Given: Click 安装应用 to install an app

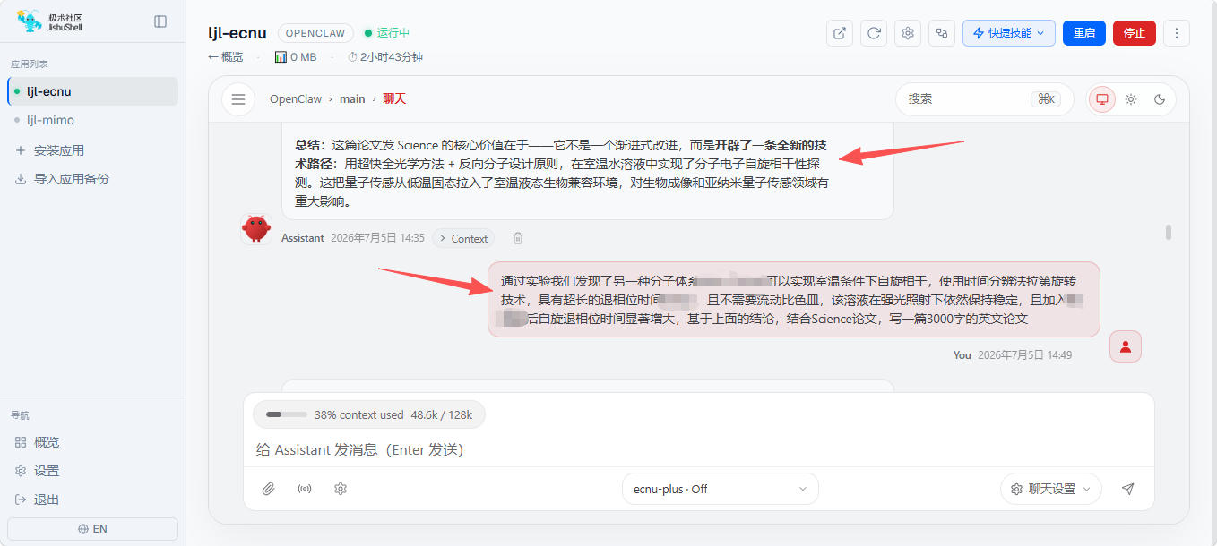Looking at the screenshot, I should click(x=59, y=150).
